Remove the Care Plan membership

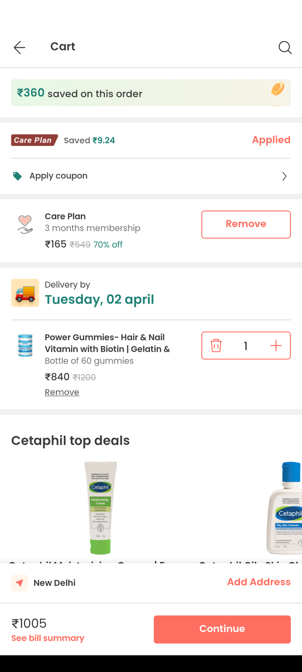pyautogui.click(x=246, y=224)
